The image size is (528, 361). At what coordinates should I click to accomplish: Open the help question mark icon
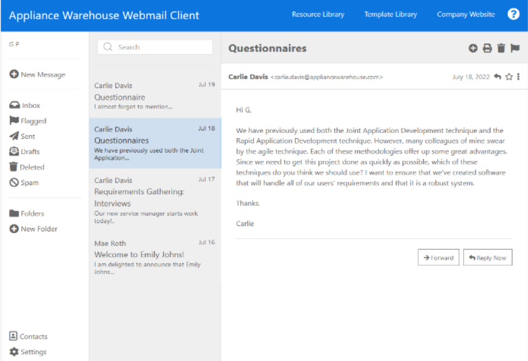(513, 14)
